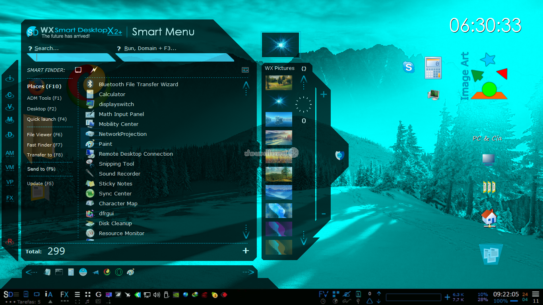Select the blue starburst thumbnail in list
The width and height of the screenshot is (543, 305).
[x=279, y=101]
